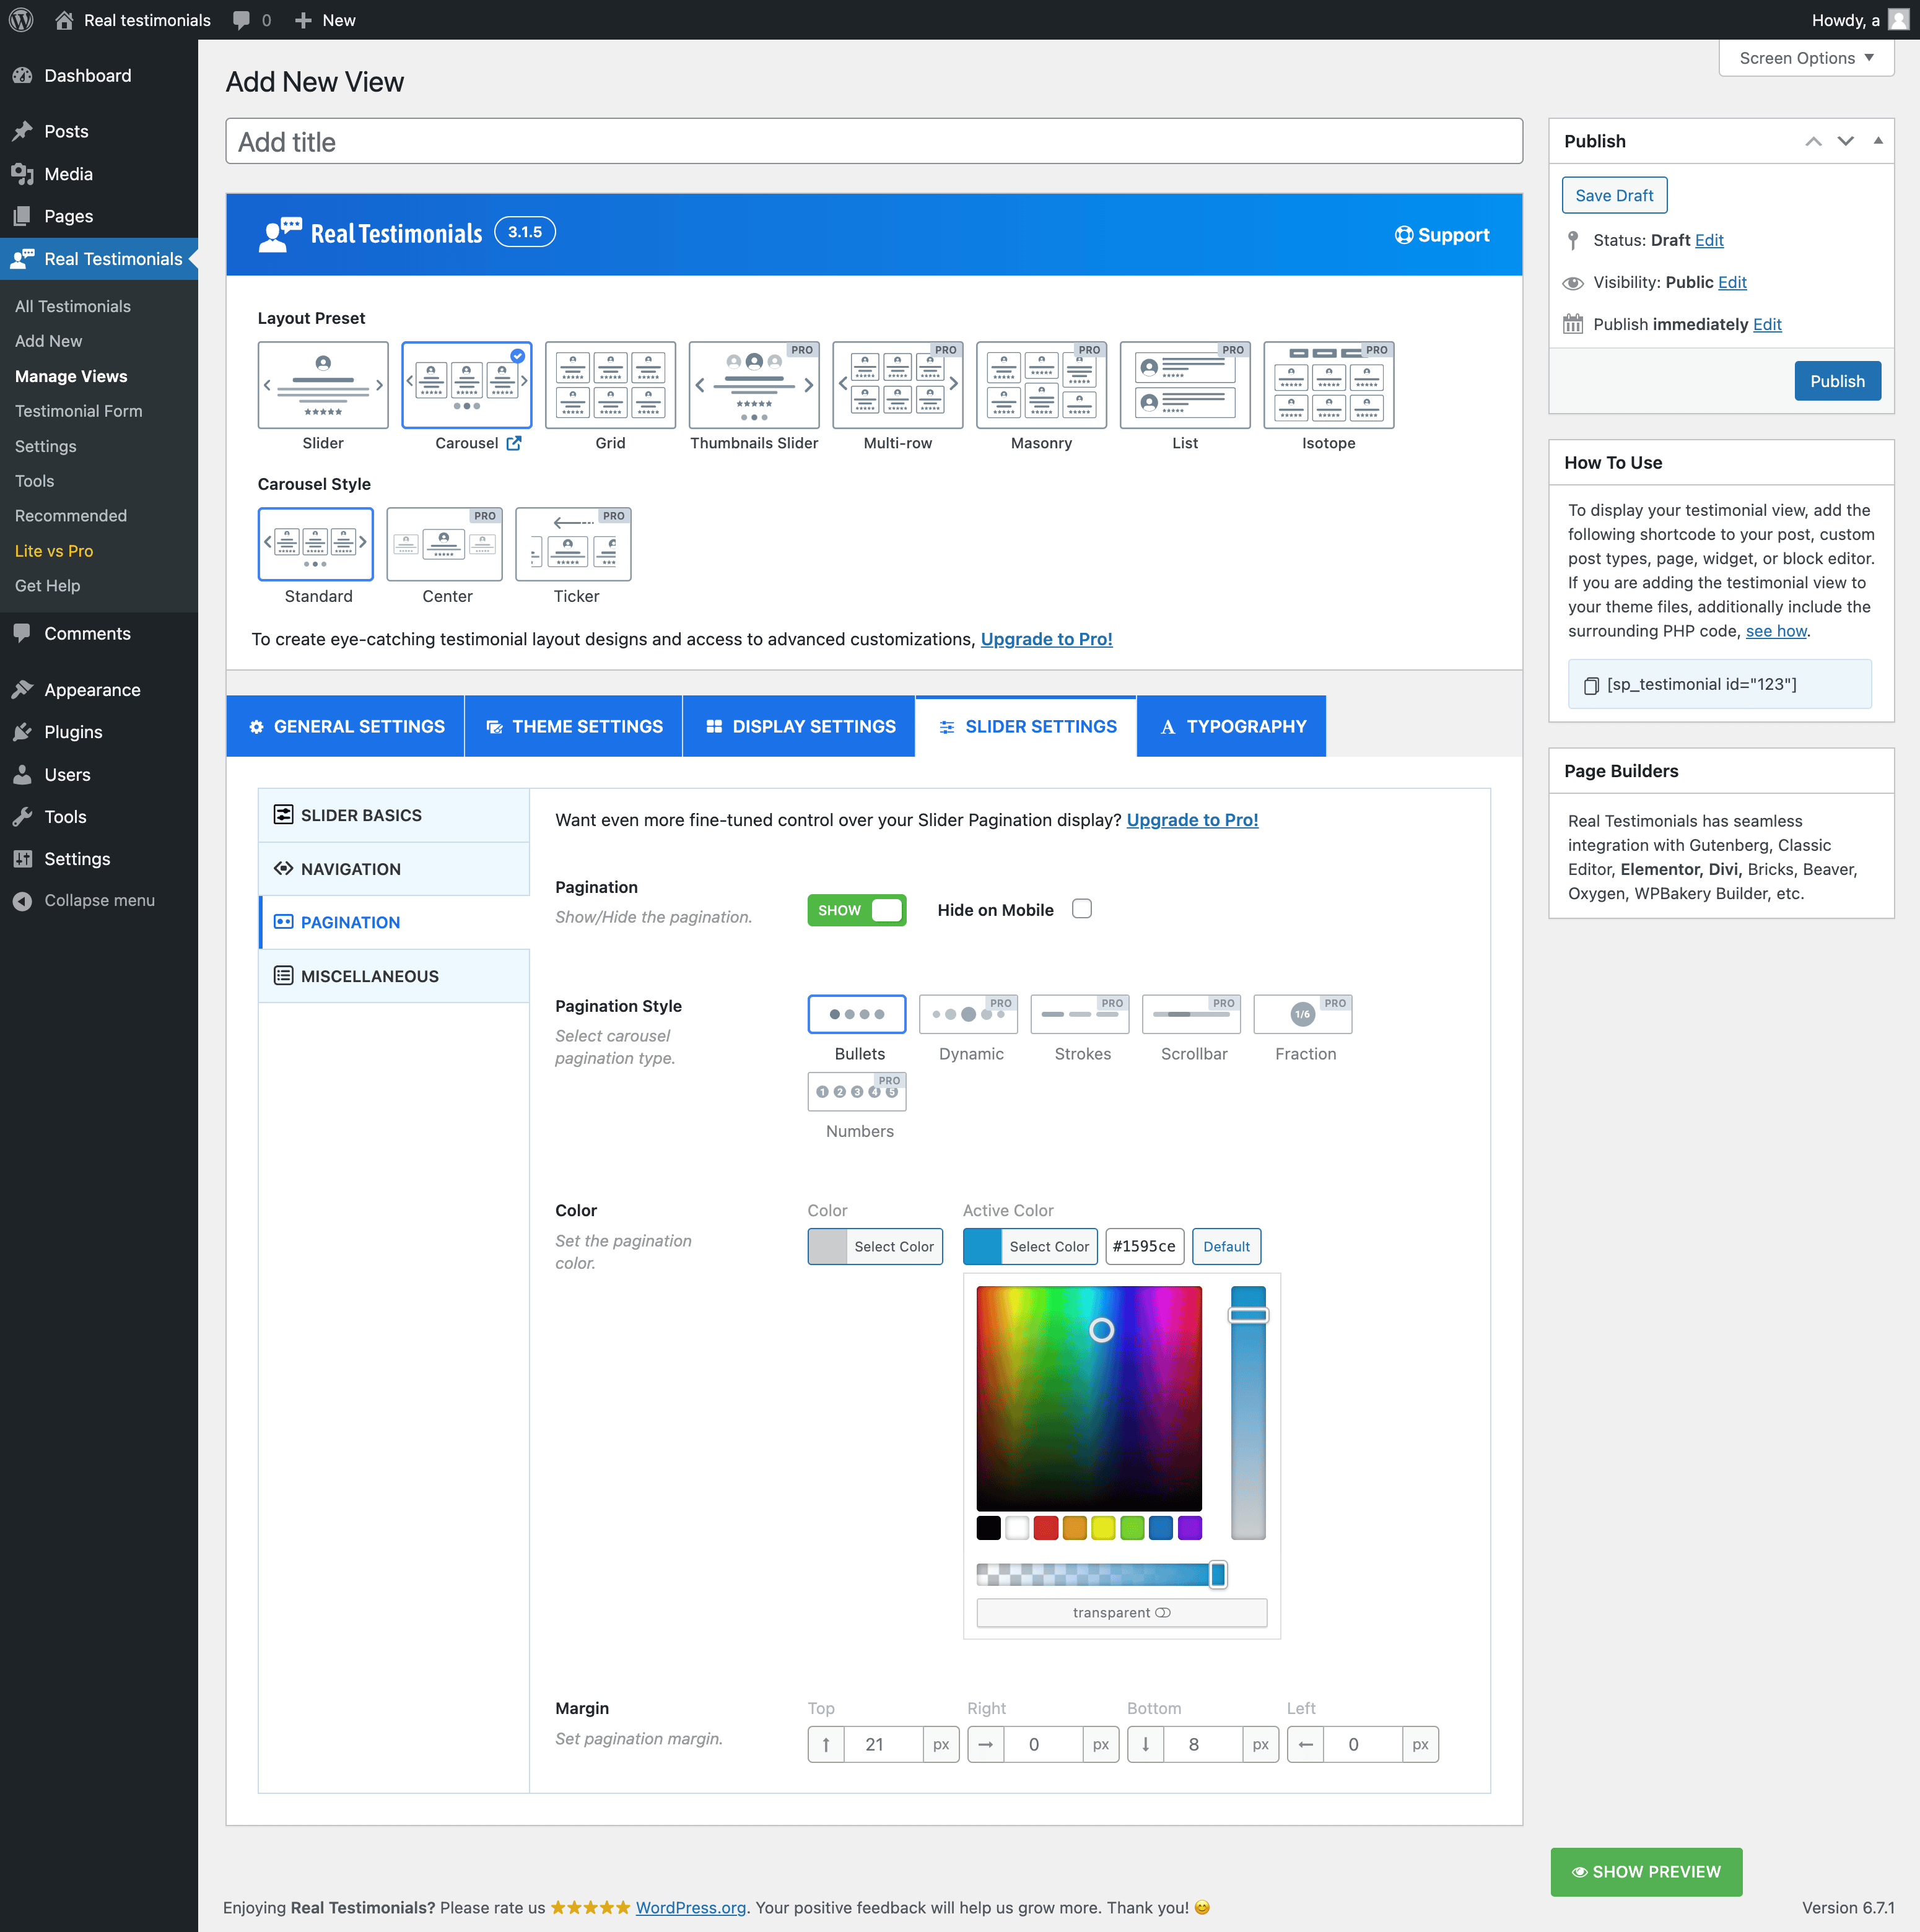Choose the Slider layout preset
This screenshot has width=1920, height=1932.
coord(322,385)
